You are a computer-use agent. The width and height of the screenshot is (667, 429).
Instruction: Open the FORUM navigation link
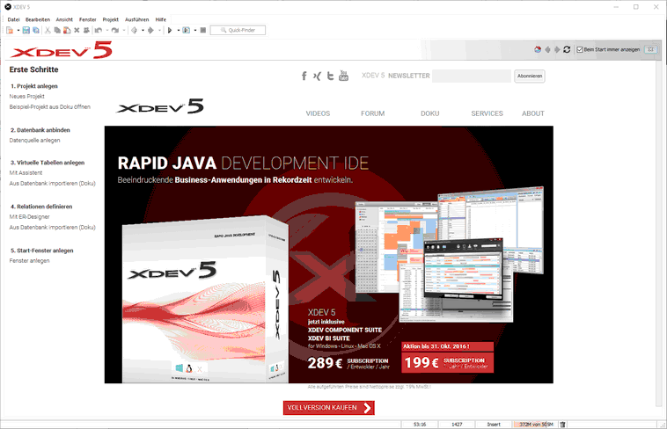372,113
